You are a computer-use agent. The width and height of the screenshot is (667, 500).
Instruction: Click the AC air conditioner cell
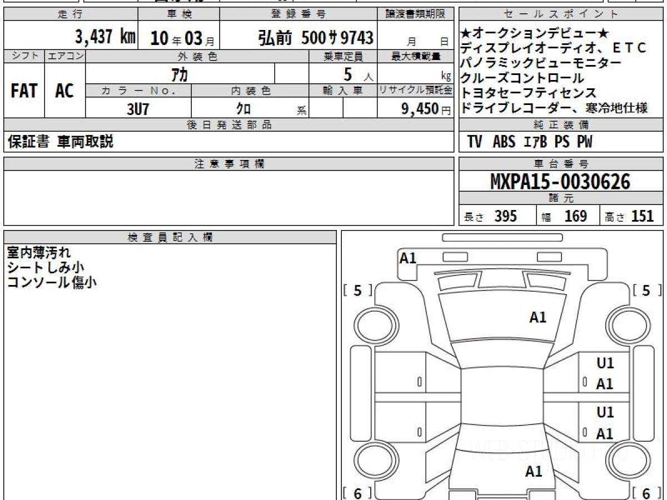click(64, 91)
